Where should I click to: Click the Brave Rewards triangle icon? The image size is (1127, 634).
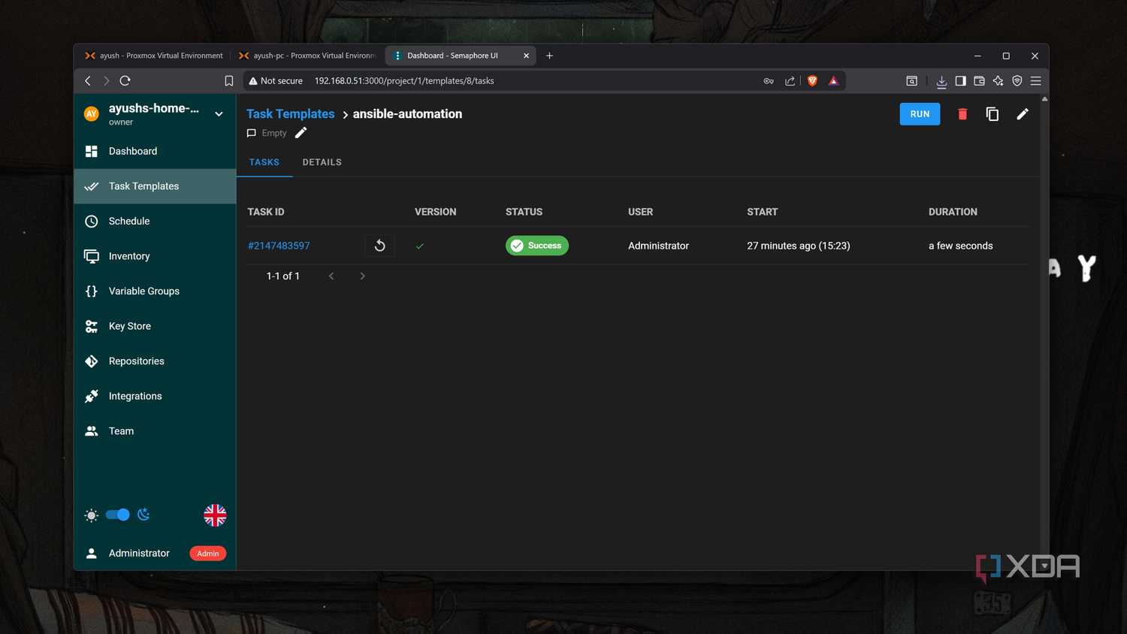833,81
